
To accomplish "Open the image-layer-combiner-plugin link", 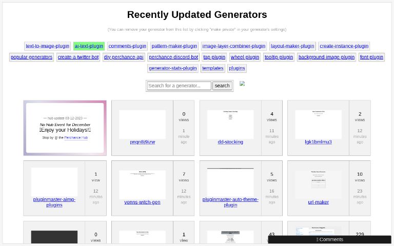I will click(x=234, y=46).
